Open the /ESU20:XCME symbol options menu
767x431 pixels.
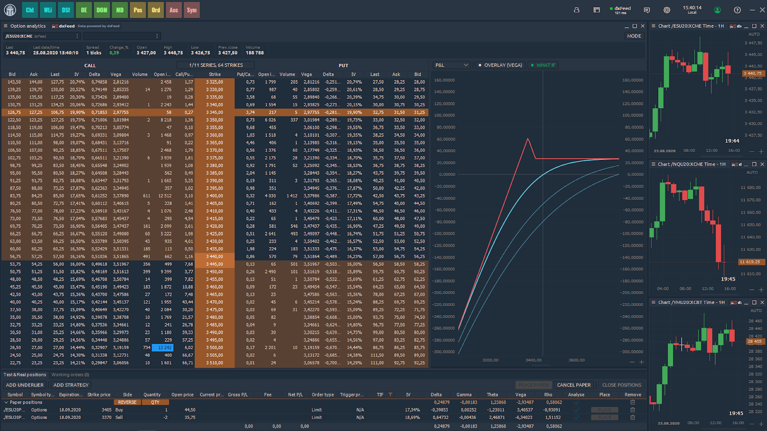[77, 36]
